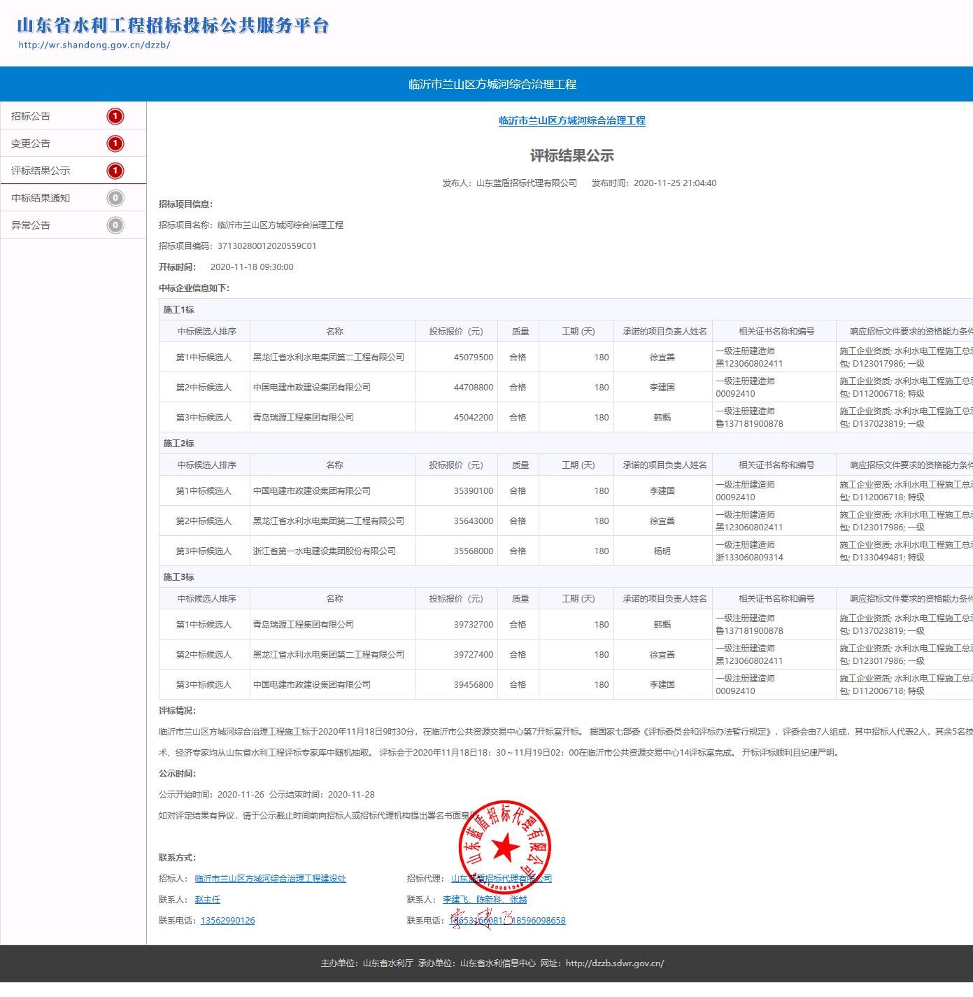This screenshot has height=997, width=973.
Task: Click the 施工3标 section header
Action: coord(179,577)
